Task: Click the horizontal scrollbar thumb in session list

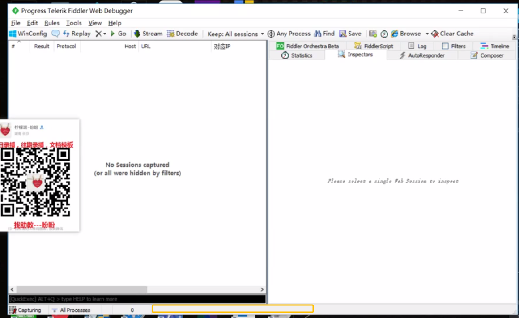Action: 82,289
